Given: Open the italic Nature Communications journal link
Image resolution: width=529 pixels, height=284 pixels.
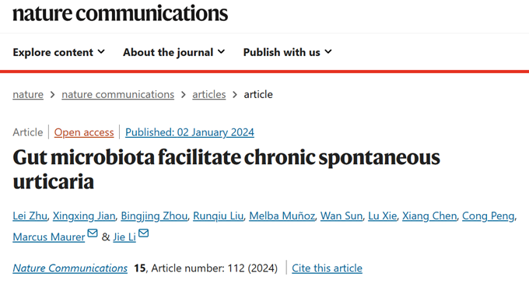Looking at the screenshot, I should pos(70,268).
